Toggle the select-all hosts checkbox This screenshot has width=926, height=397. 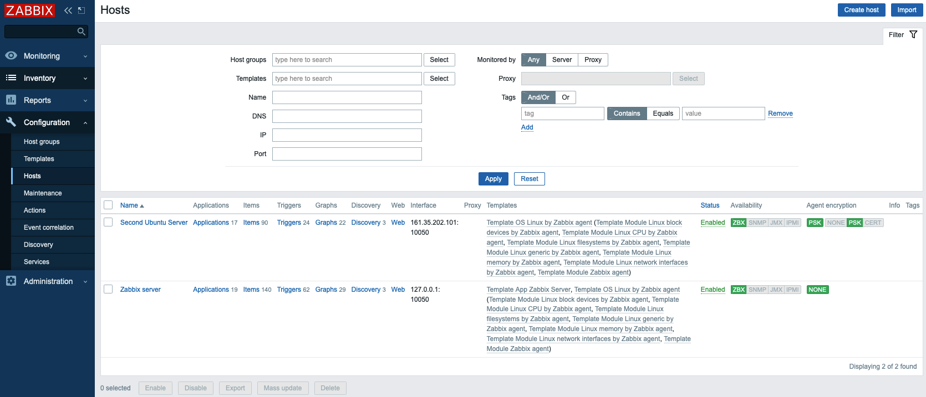(x=108, y=205)
